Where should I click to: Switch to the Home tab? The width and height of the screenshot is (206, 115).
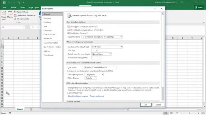(14, 7)
